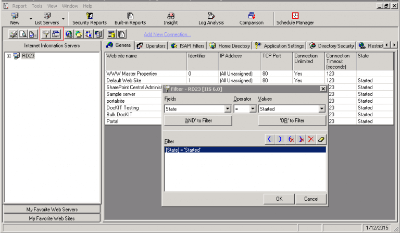Click the overlapping windows icon beside the funnel
Viewport: 400px width, 233px height.
[56, 34]
